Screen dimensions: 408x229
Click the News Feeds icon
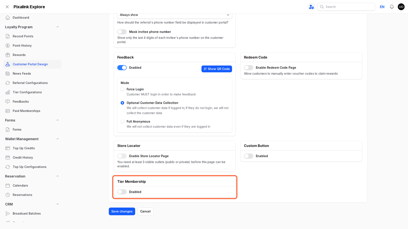click(x=8, y=73)
